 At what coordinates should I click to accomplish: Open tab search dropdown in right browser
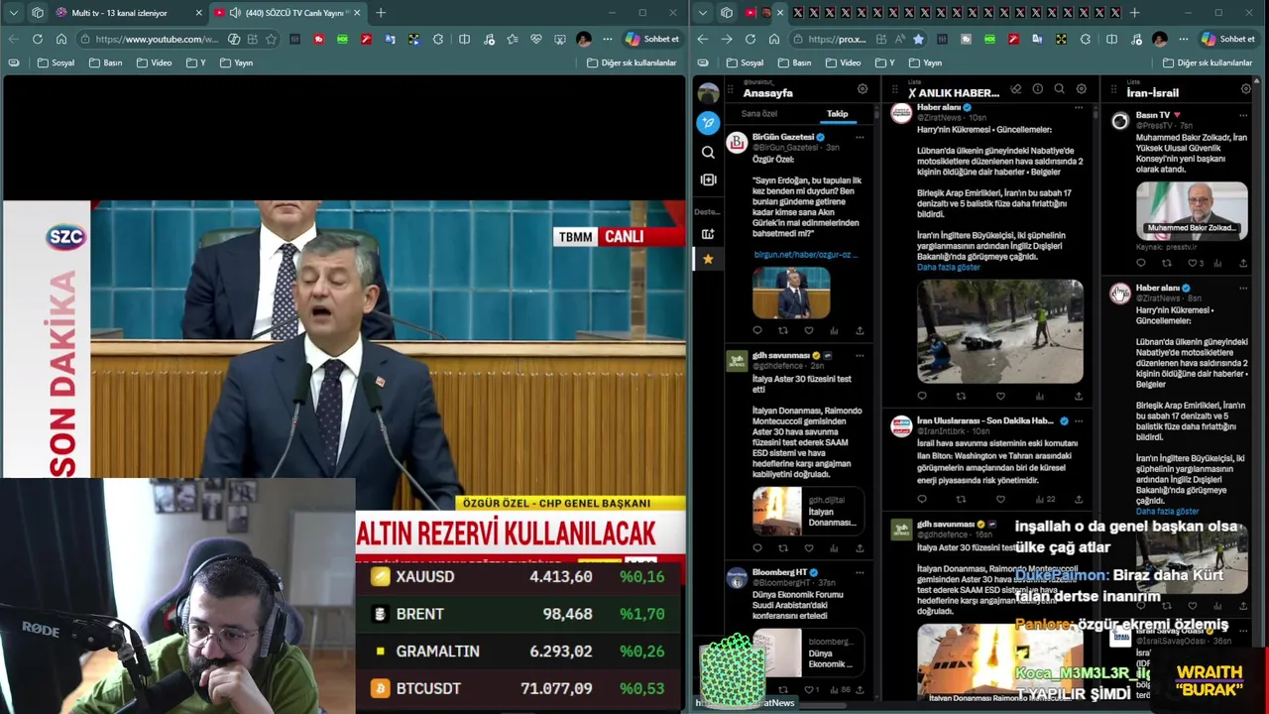(703, 13)
